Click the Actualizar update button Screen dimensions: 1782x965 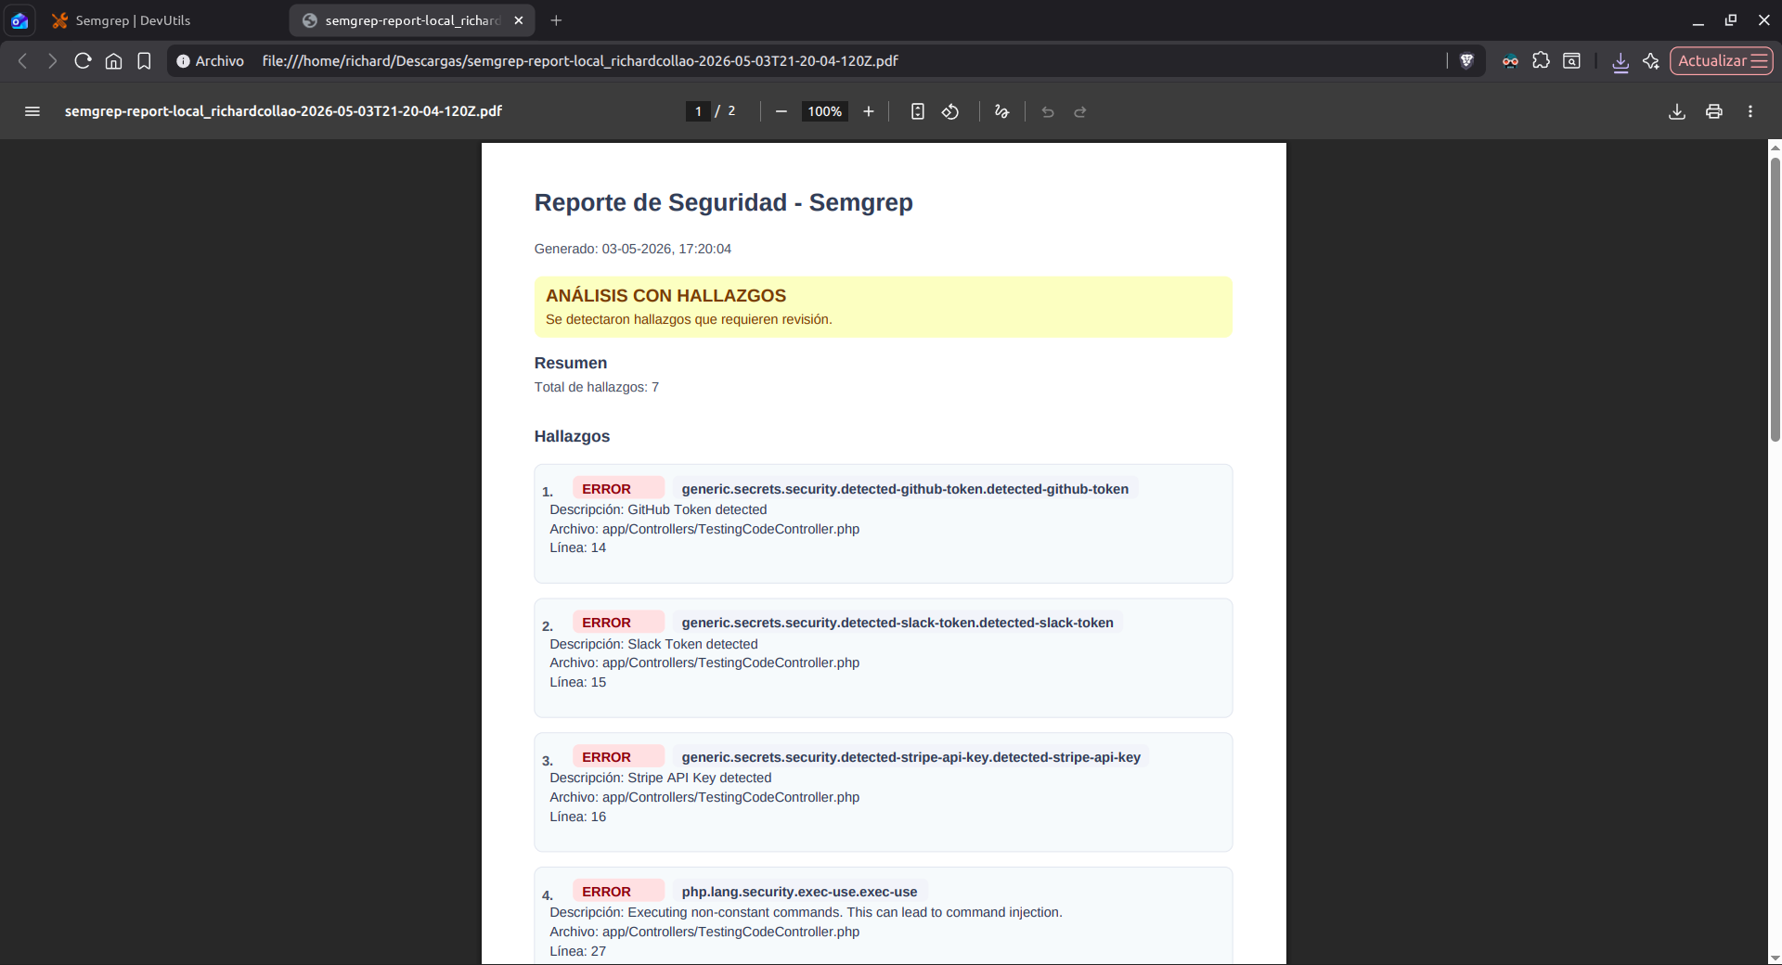pos(1722,60)
